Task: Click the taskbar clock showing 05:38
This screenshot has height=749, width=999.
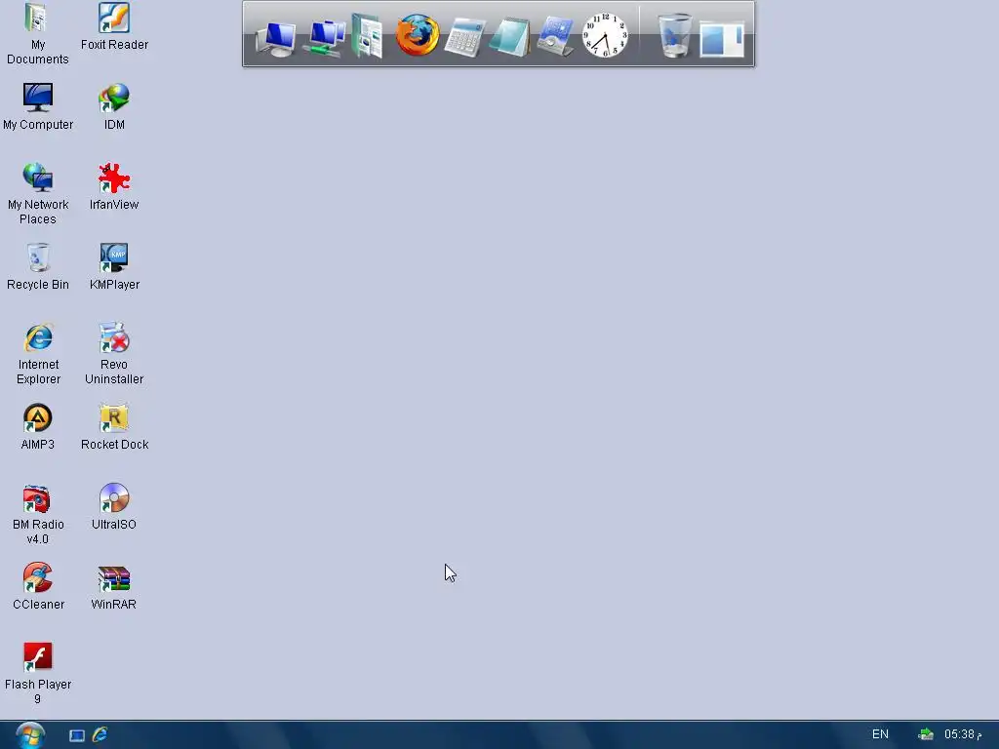Action: pyautogui.click(x=963, y=734)
